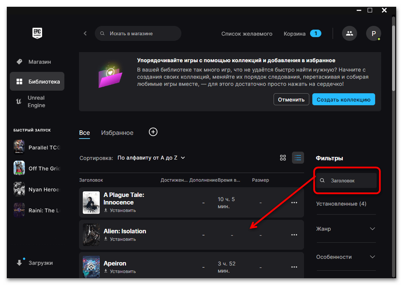Click Установить under Apeiron
The height and width of the screenshot is (285, 403).
coord(120,271)
